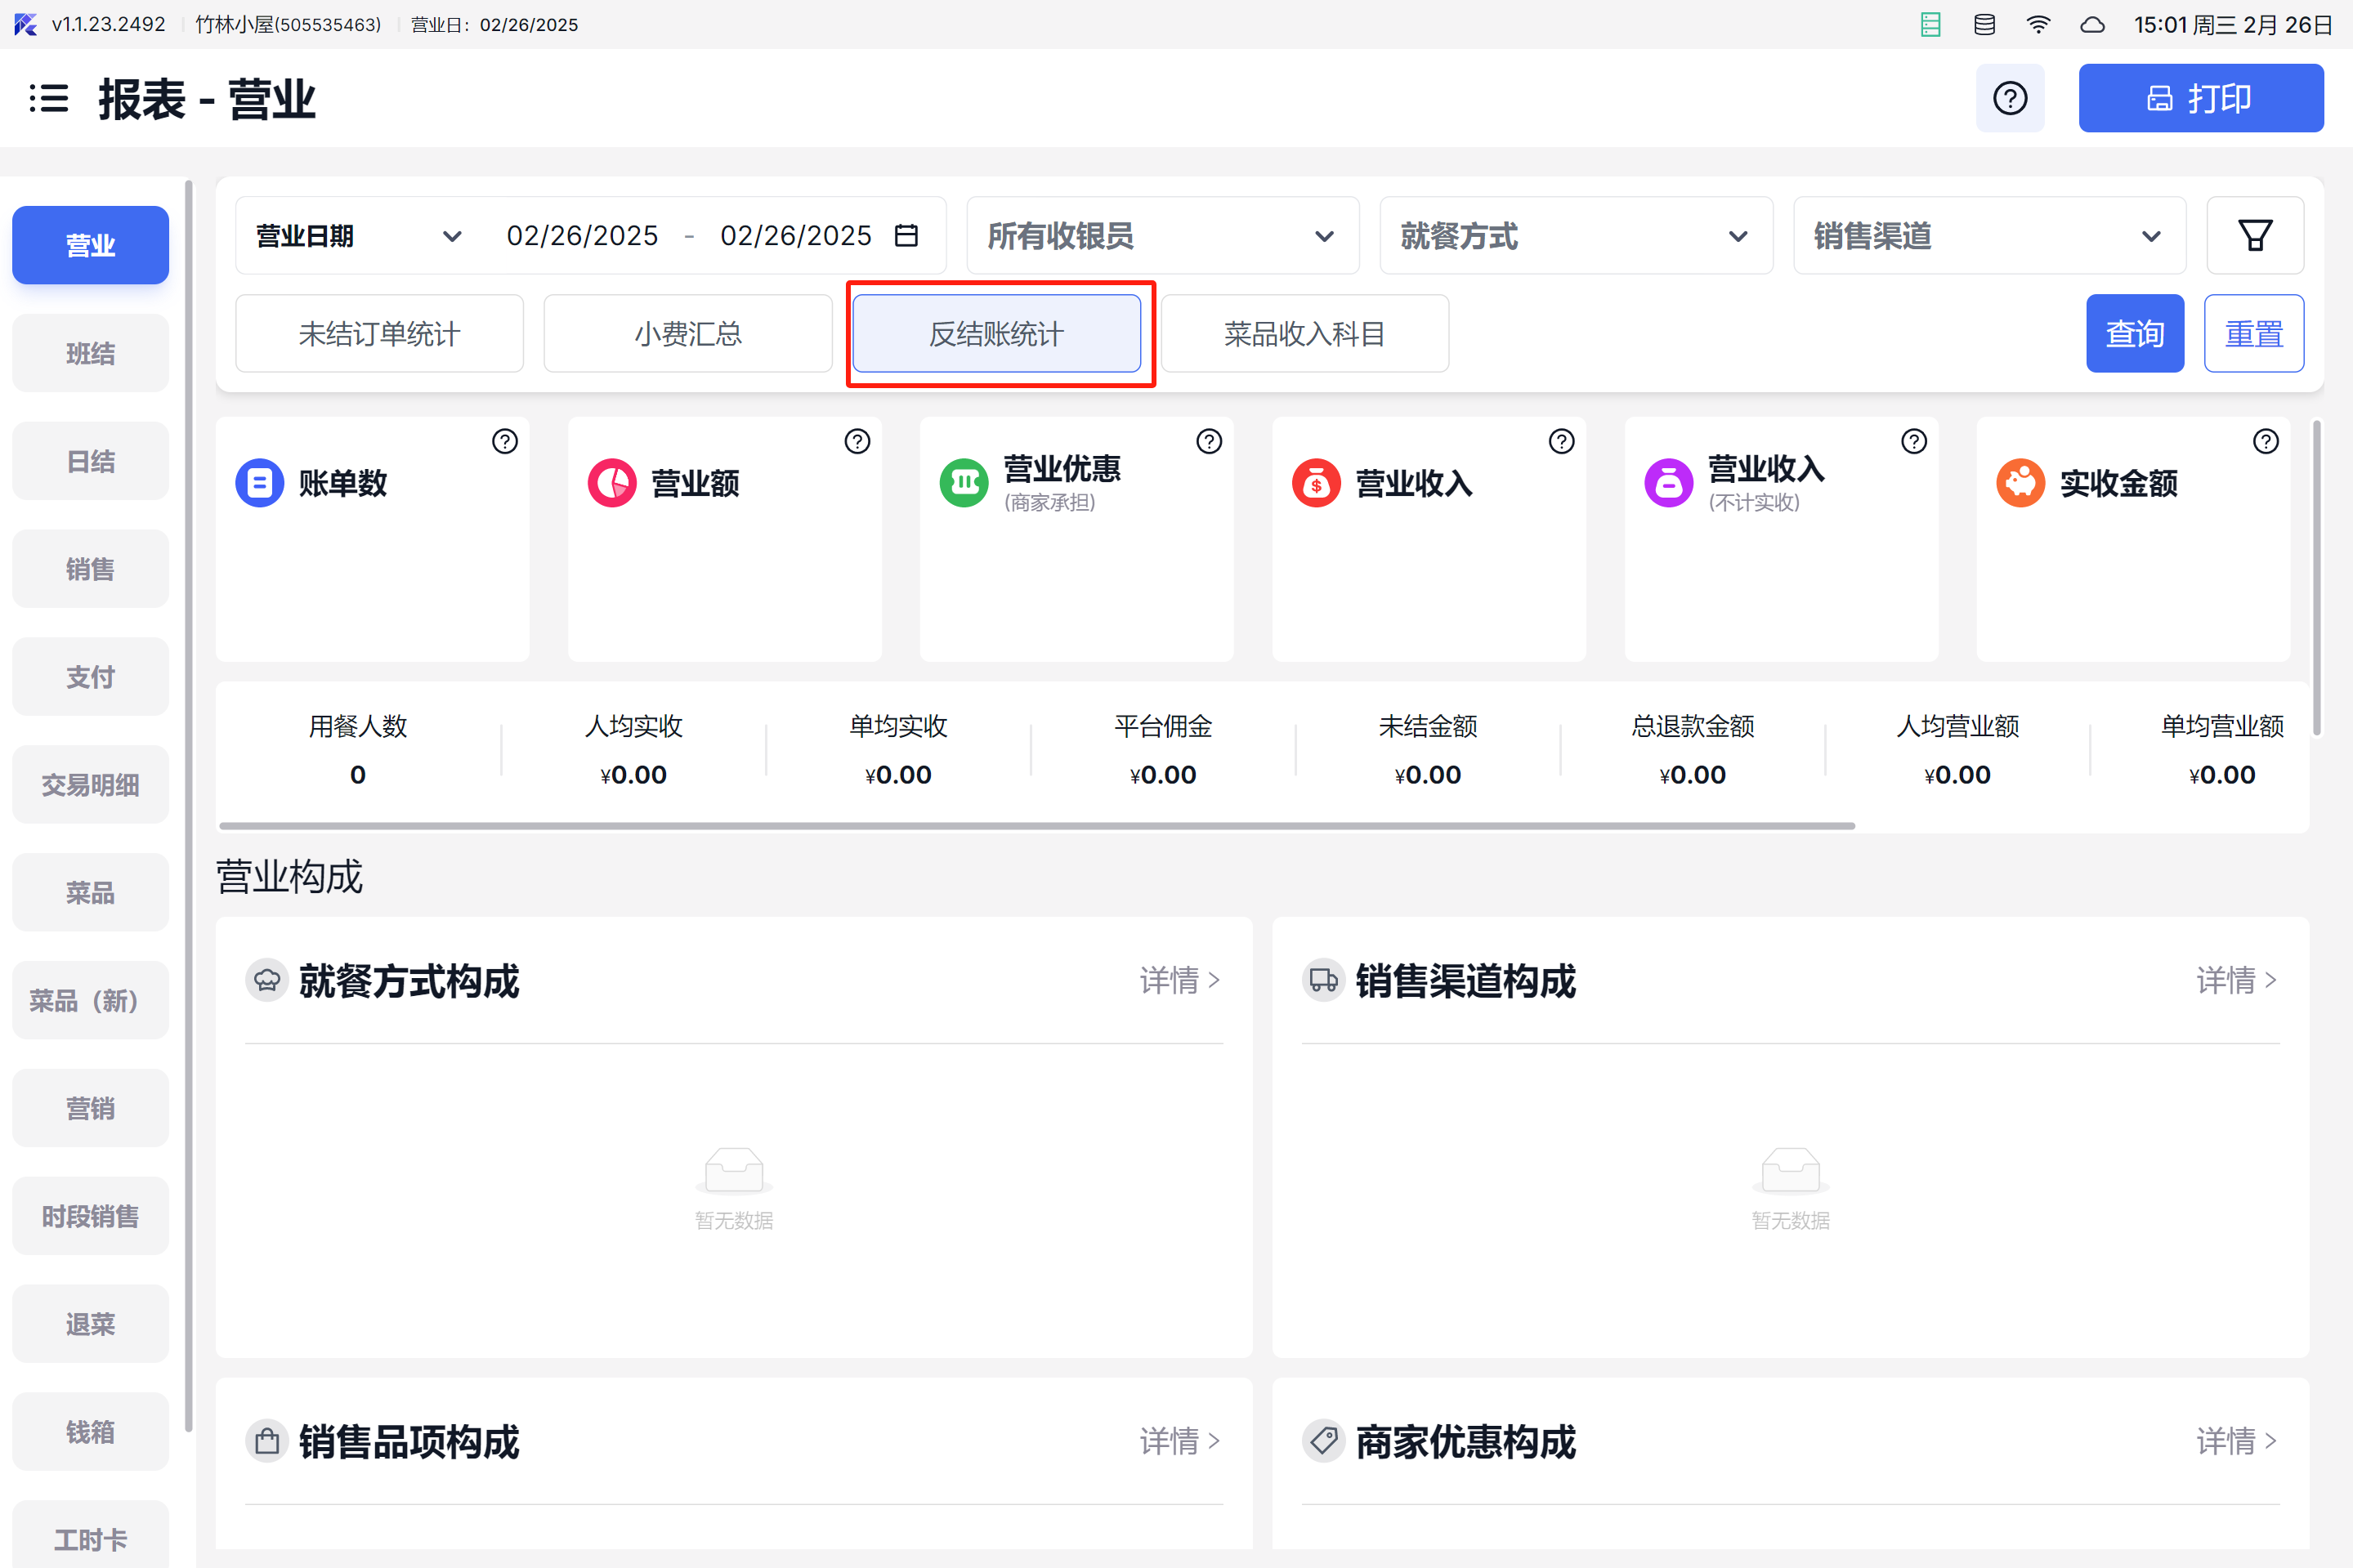The width and height of the screenshot is (2353, 1568).
Task: Click the orange 实收金额 piggy bank icon
Action: (x=2020, y=484)
